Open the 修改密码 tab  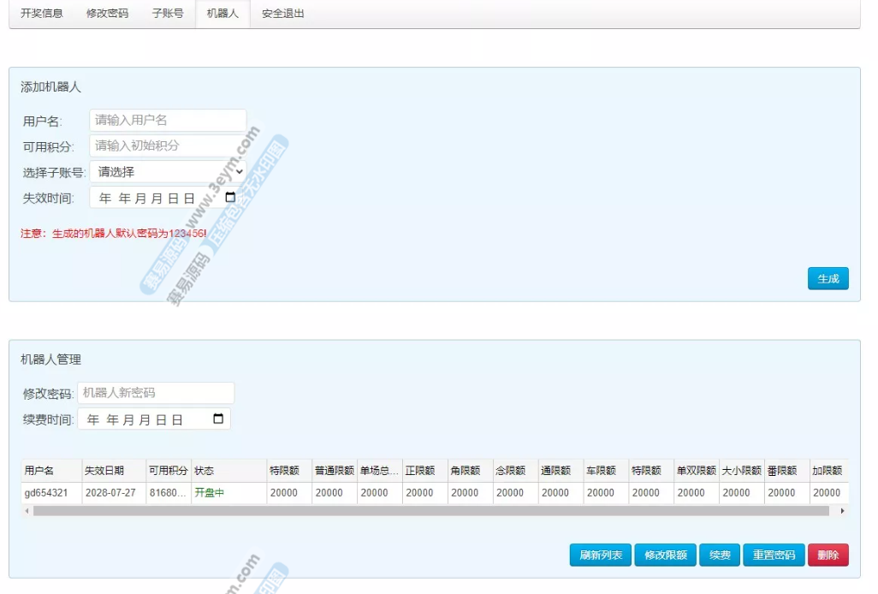coord(107,14)
